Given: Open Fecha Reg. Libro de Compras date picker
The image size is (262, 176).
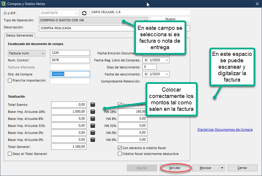Looking at the screenshot, I should (167, 60).
